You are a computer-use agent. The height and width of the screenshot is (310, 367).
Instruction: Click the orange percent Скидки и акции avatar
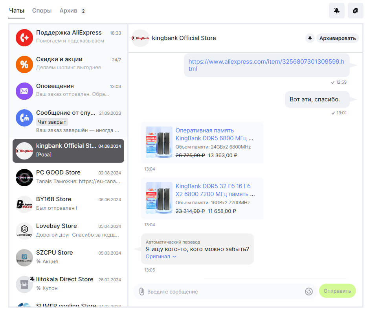(x=24, y=64)
